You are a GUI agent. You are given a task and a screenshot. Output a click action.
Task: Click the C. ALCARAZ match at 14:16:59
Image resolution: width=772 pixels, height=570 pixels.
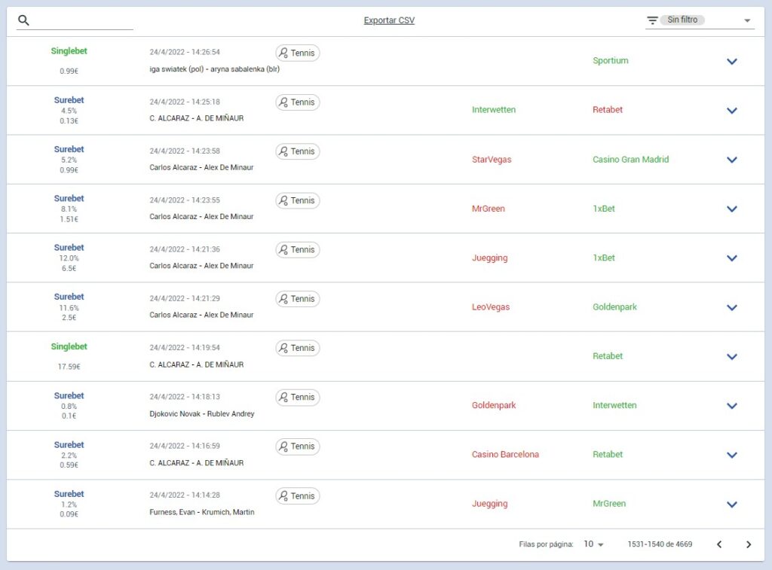(x=197, y=463)
